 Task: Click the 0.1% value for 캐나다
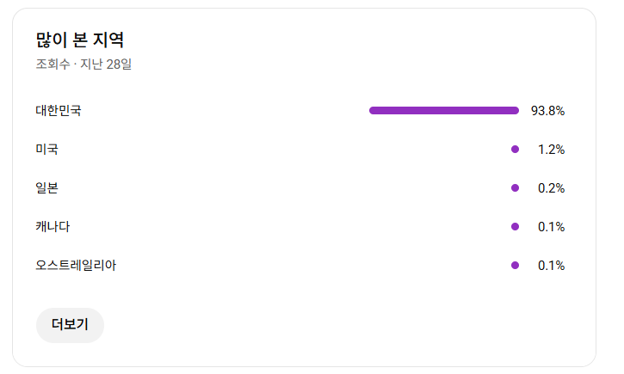coord(551,227)
